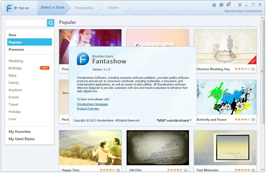
Task: Click into the style search field
Action: (26, 23)
